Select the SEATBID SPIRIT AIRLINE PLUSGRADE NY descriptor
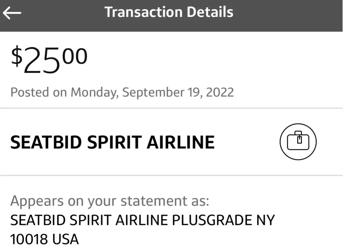The height and width of the screenshot is (247, 346). 142,220
